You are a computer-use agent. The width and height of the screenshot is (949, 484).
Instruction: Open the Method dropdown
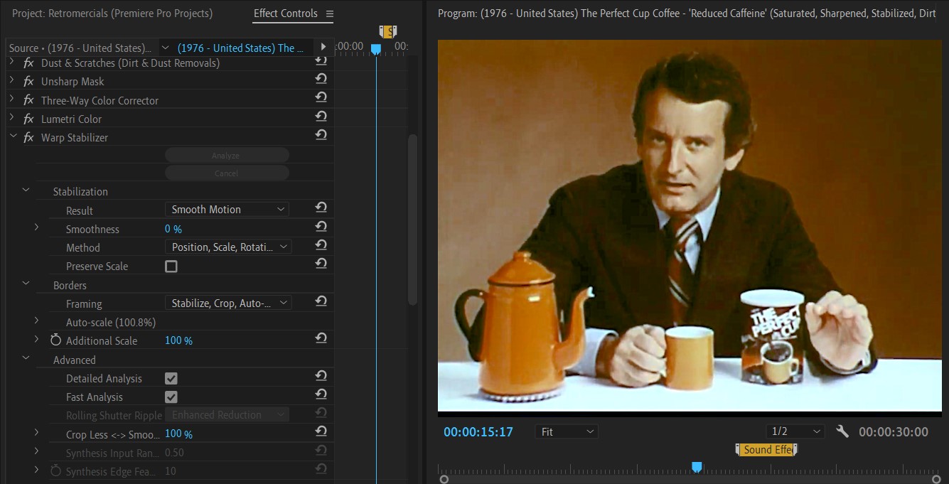tap(227, 247)
